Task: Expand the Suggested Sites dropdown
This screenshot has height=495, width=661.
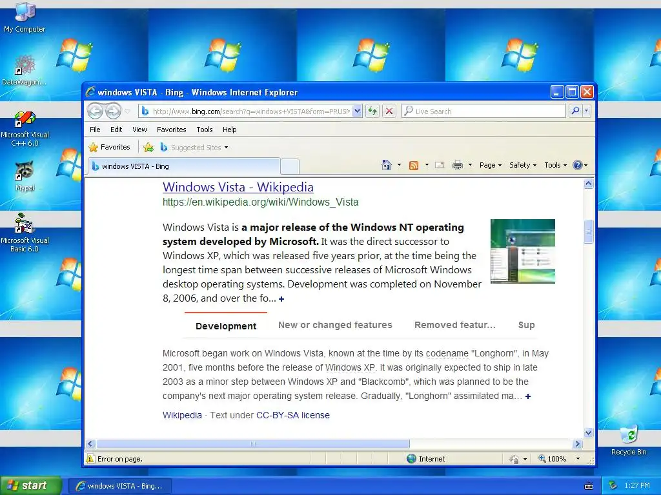Action: [227, 148]
